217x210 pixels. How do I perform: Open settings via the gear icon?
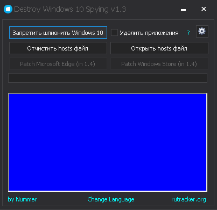pos(202,31)
